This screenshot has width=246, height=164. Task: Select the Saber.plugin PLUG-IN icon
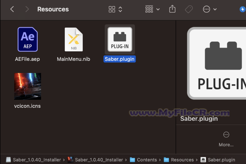(x=120, y=39)
